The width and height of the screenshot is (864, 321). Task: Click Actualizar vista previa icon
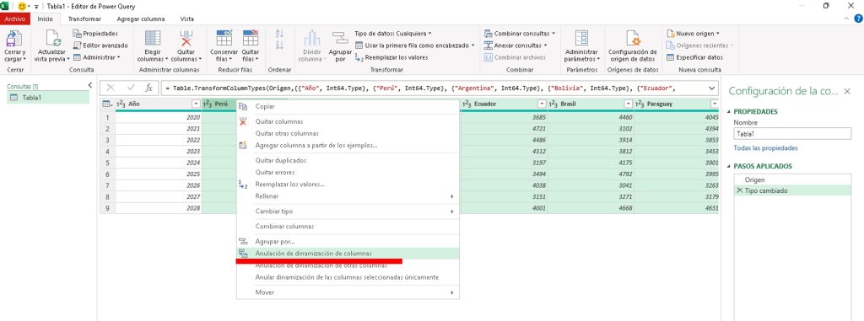53,39
